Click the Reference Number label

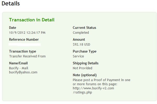pos(24,39)
